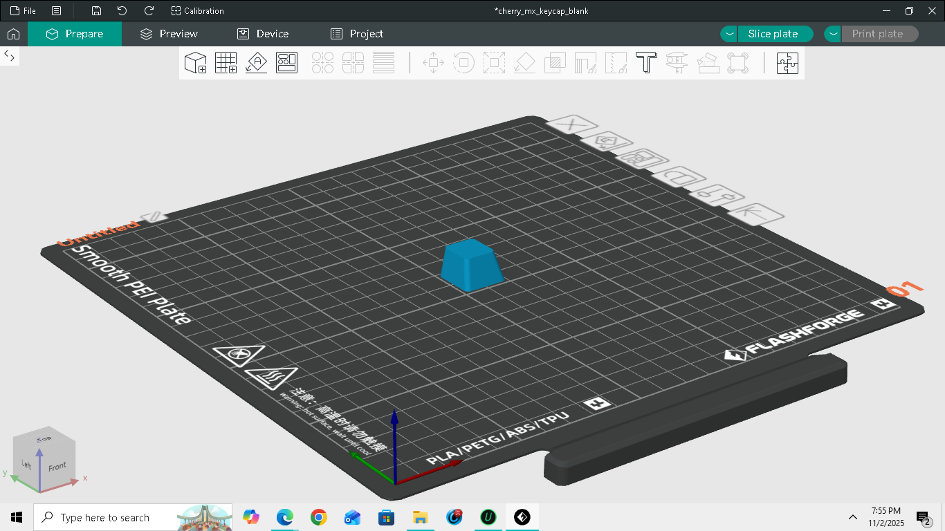The height and width of the screenshot is (531, 945).
Task: Undo the last action
Action: pos(122,11)
